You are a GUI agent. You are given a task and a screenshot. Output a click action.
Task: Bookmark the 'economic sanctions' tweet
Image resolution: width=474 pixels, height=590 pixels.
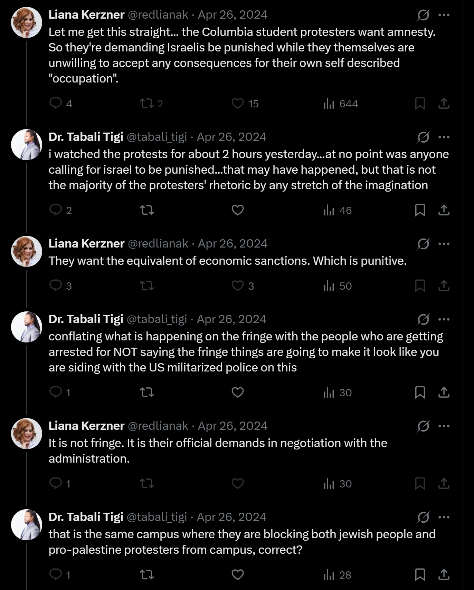420,286
